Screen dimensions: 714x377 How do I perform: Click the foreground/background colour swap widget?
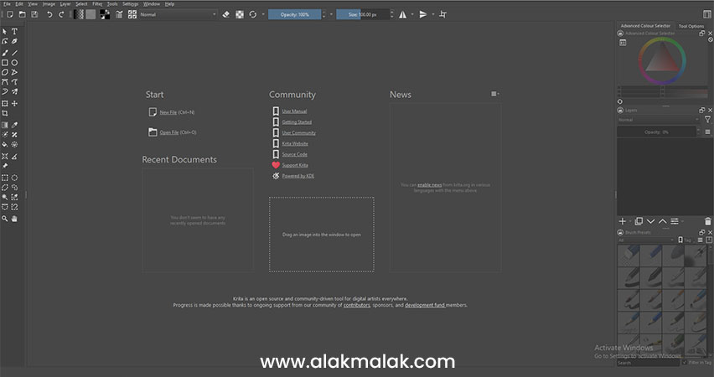point(105,14)
